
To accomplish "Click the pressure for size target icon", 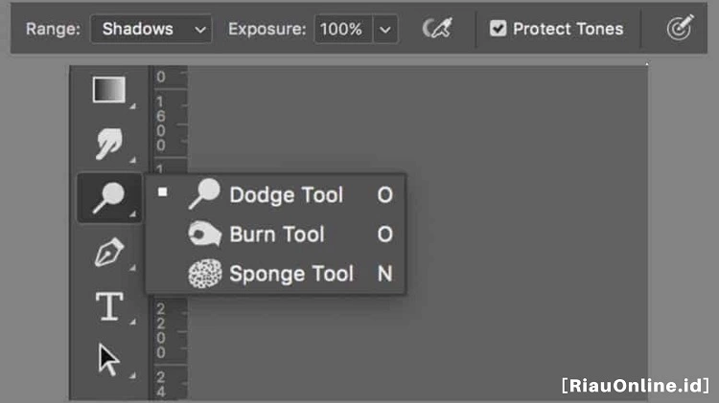I will pos(680,29).
